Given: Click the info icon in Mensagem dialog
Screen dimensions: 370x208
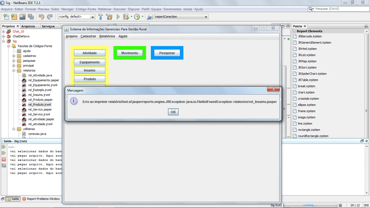Looking at the screenshot, I should [74, 101].
